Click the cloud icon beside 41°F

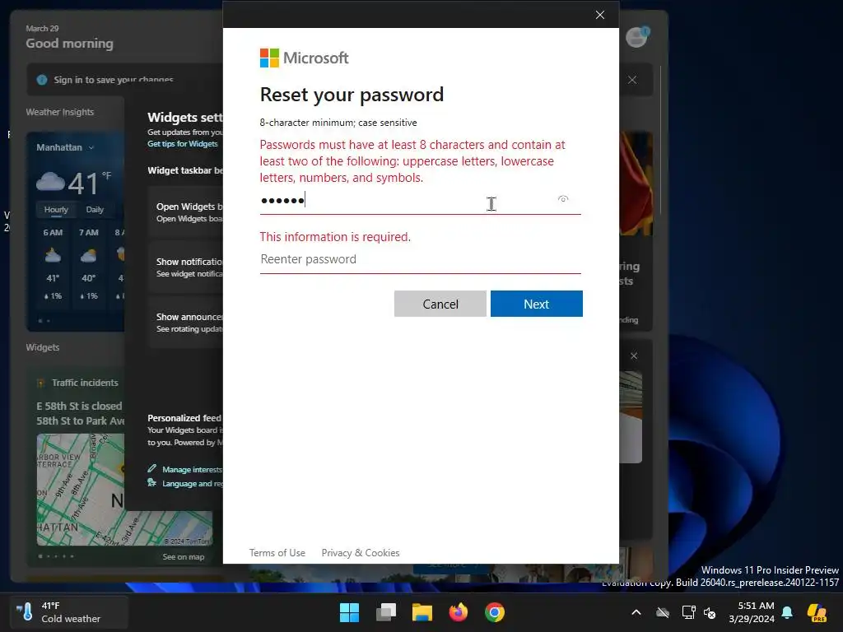[x=50, y=182]
